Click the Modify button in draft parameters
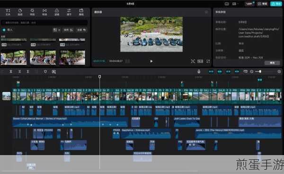Image resolution: width=284 pixels, height=174 pixels. pos(272,63)
